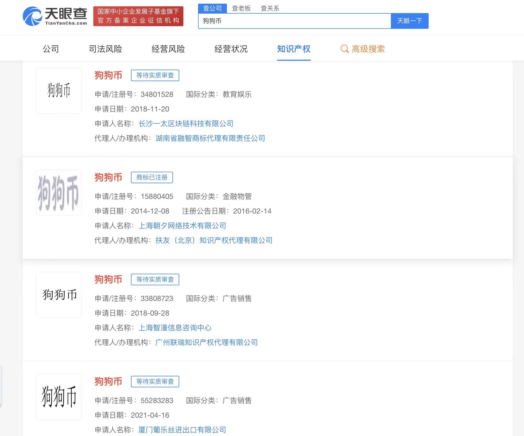The image size is (524, 436).
Task: Open the 经营风险 tab
Action: click(x=168, y=49)
